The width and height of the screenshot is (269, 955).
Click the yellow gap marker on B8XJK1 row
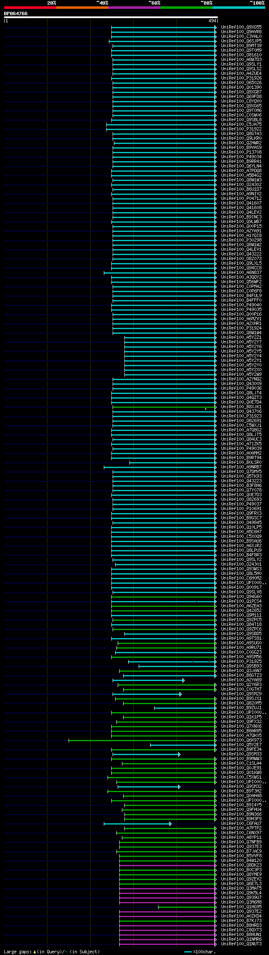pos(206,408)
